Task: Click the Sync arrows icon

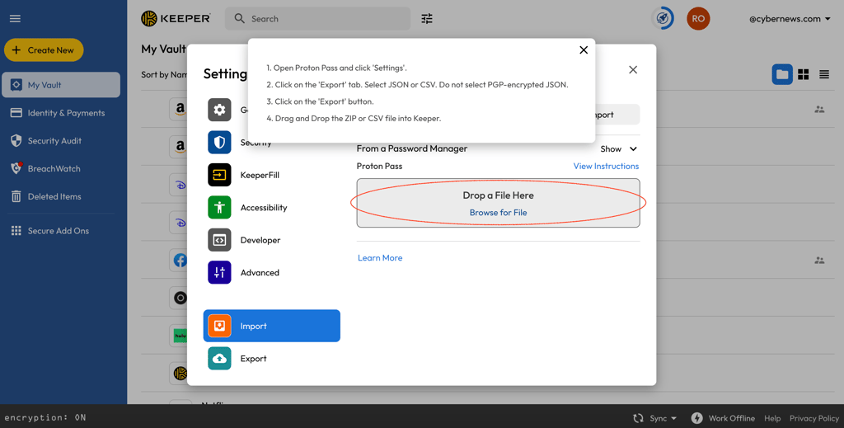Action: [639, 418]
